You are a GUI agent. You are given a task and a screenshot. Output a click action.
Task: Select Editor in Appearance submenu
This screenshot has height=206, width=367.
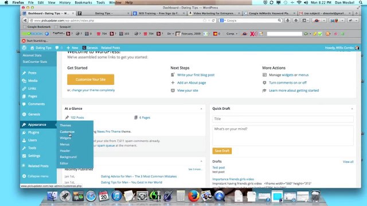pos(64,163)
